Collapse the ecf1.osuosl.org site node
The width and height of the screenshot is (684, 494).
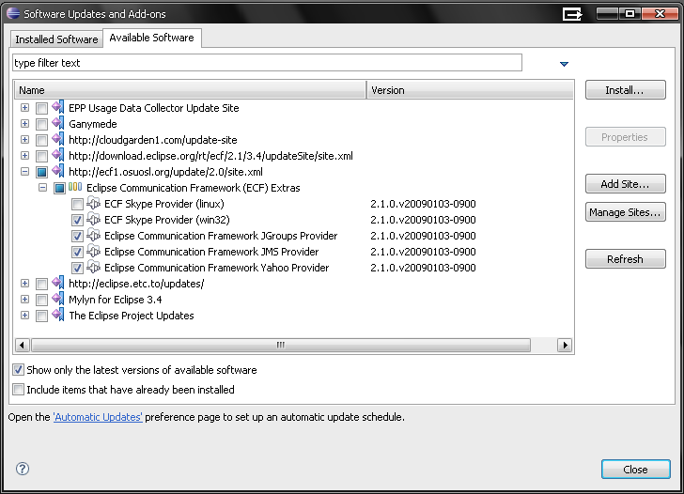pyautogui.click(x=24, y=171)
